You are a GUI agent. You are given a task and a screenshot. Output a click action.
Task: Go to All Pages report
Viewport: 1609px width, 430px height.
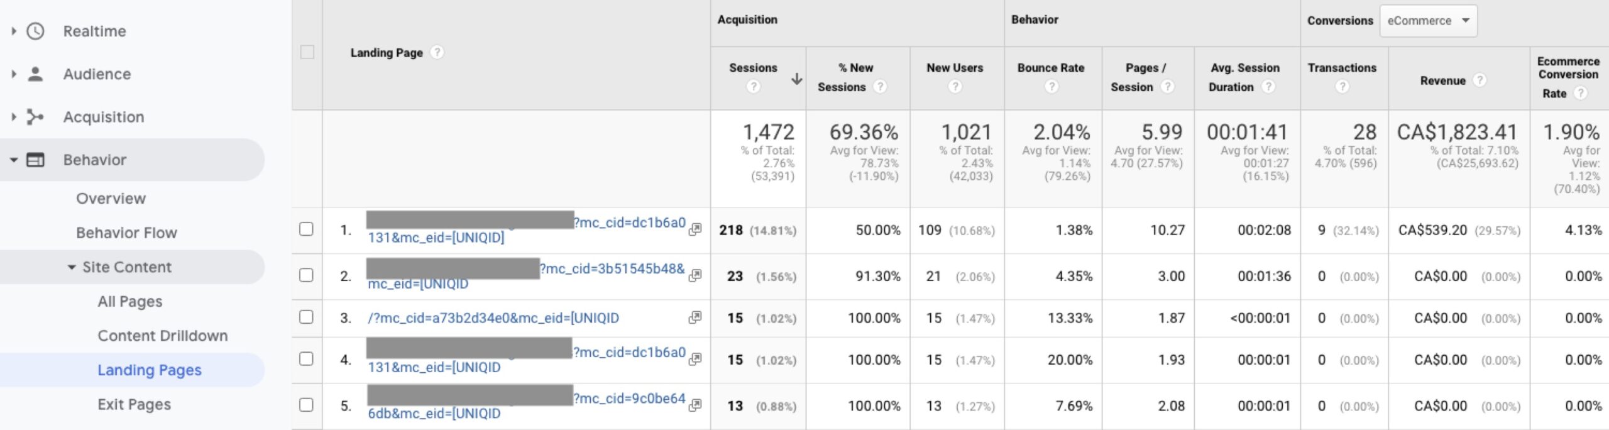point(129,302)
